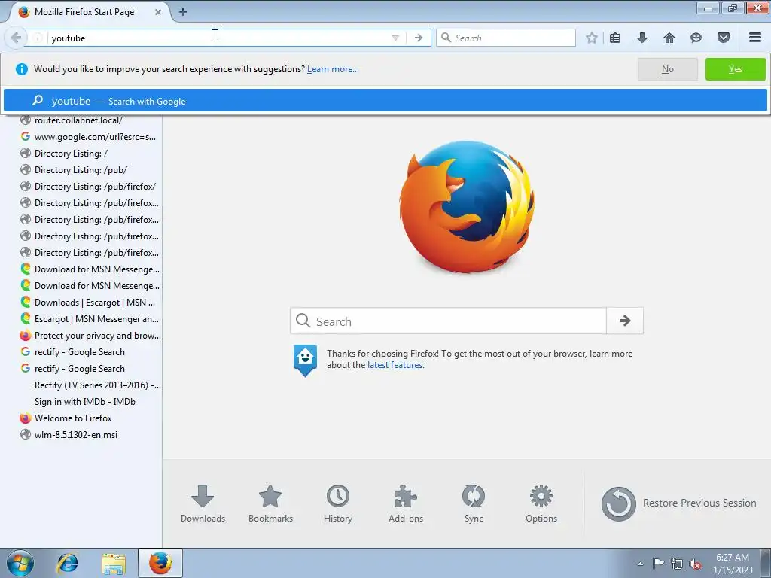Open Windows Explorer folder on taskbar

tap(114, 563)
